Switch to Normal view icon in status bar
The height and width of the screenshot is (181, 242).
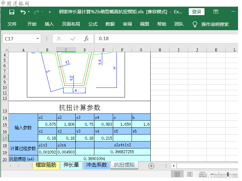pos(177,174)
